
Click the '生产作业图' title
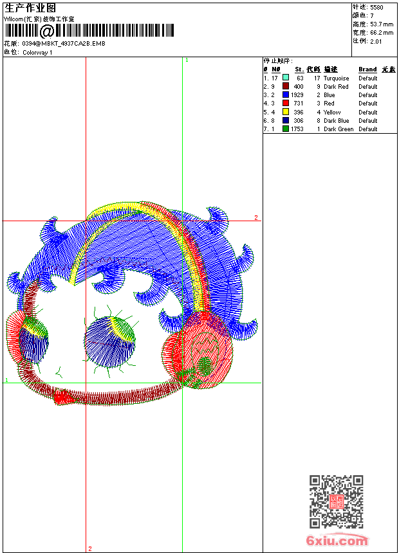(30, 8)
